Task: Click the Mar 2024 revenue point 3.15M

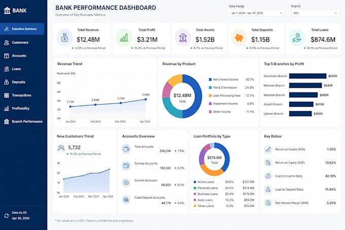Action: 121,103
